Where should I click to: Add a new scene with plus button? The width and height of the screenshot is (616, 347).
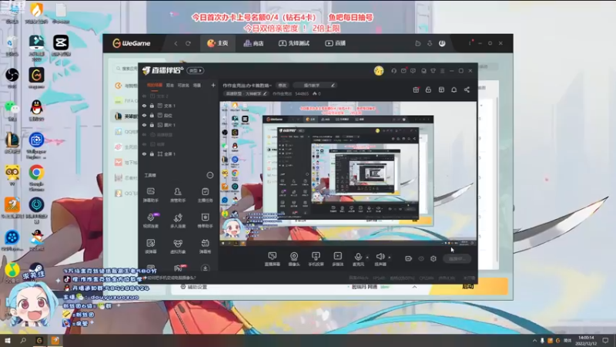tap(213, 85)
